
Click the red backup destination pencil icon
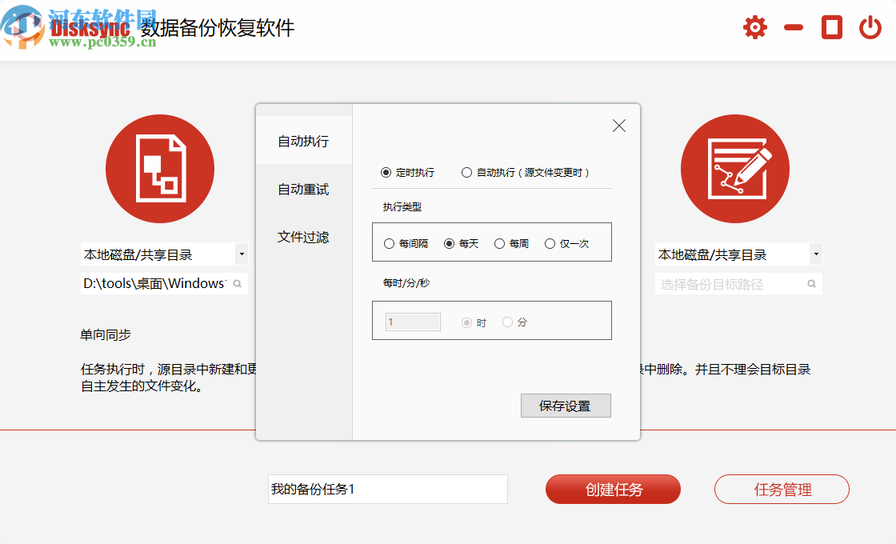pos(735,168)
